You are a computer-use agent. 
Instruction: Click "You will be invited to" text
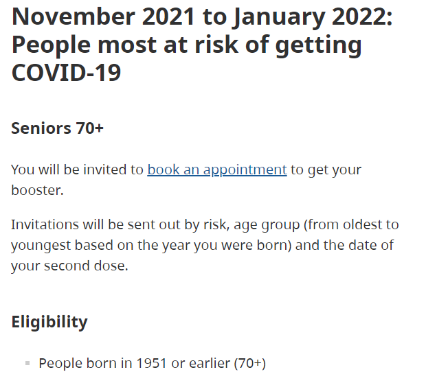(x=77, y=170)
